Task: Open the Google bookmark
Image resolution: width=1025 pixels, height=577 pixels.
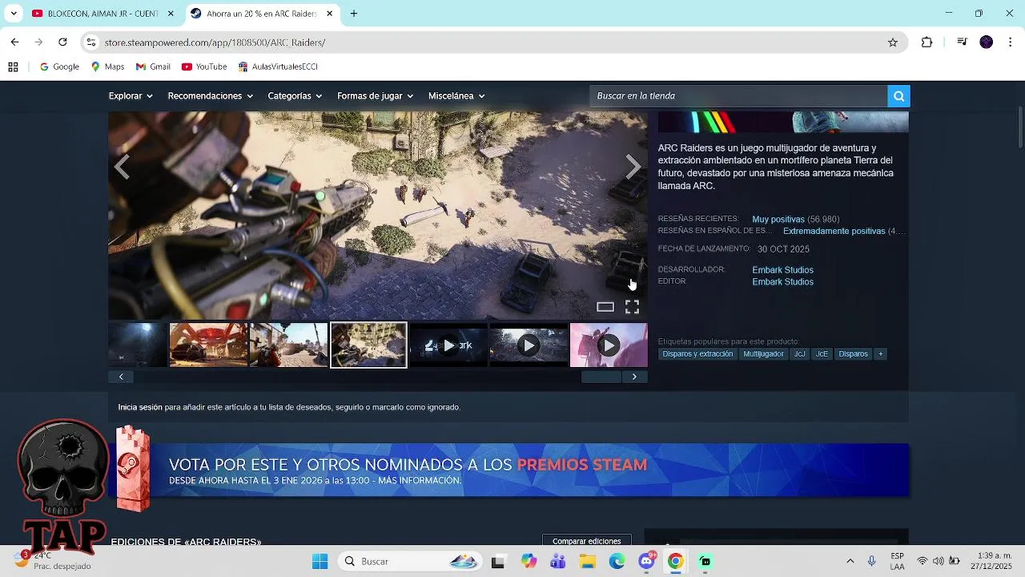Action: coord(59,67)
